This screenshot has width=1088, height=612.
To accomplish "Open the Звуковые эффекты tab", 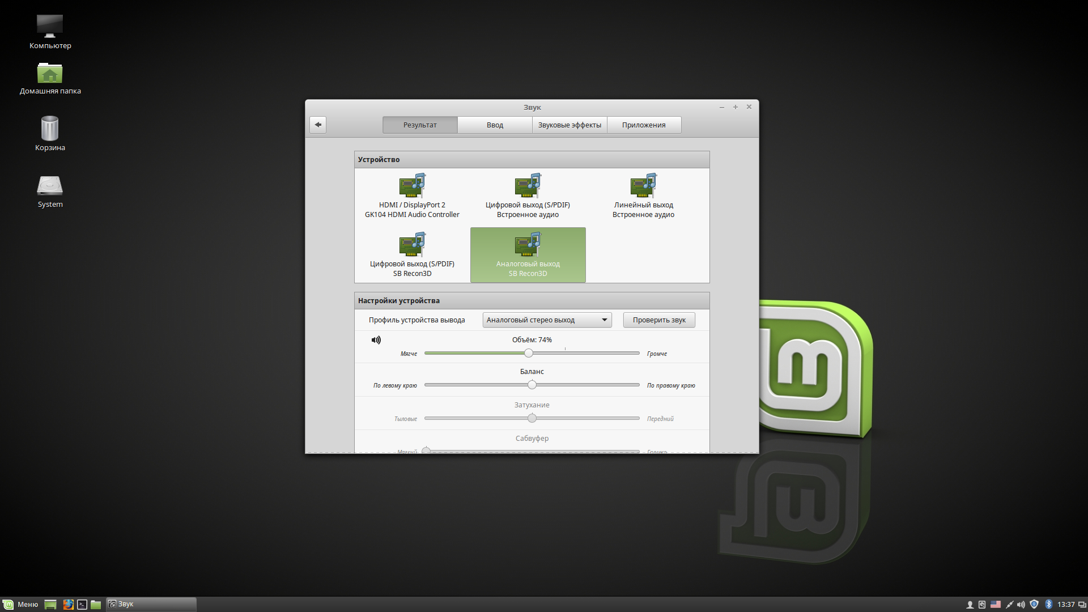I will [569, 125].
